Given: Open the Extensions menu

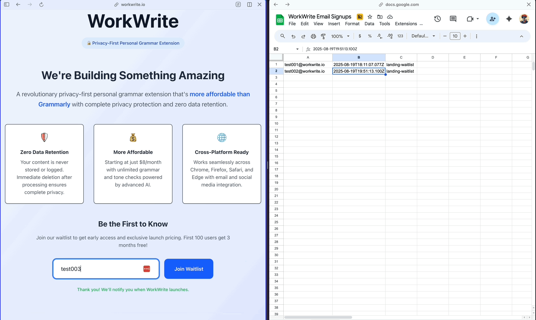Looking at the screenshot, I should (406, 23).
